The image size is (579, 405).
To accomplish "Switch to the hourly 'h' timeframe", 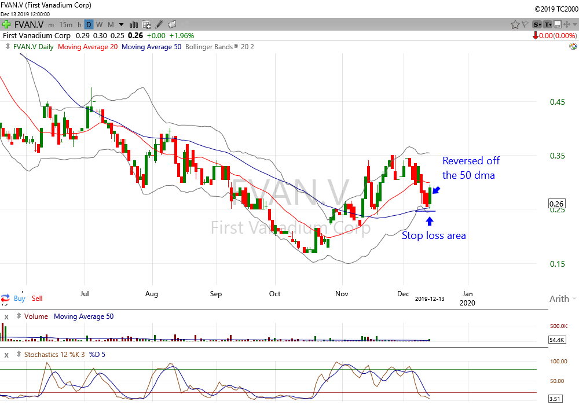I will click(x=79, y=25).
